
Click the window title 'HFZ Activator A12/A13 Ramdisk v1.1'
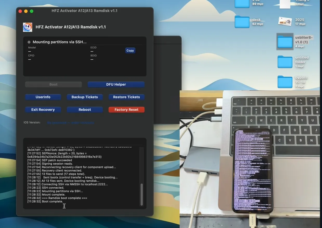coord(84,11)
